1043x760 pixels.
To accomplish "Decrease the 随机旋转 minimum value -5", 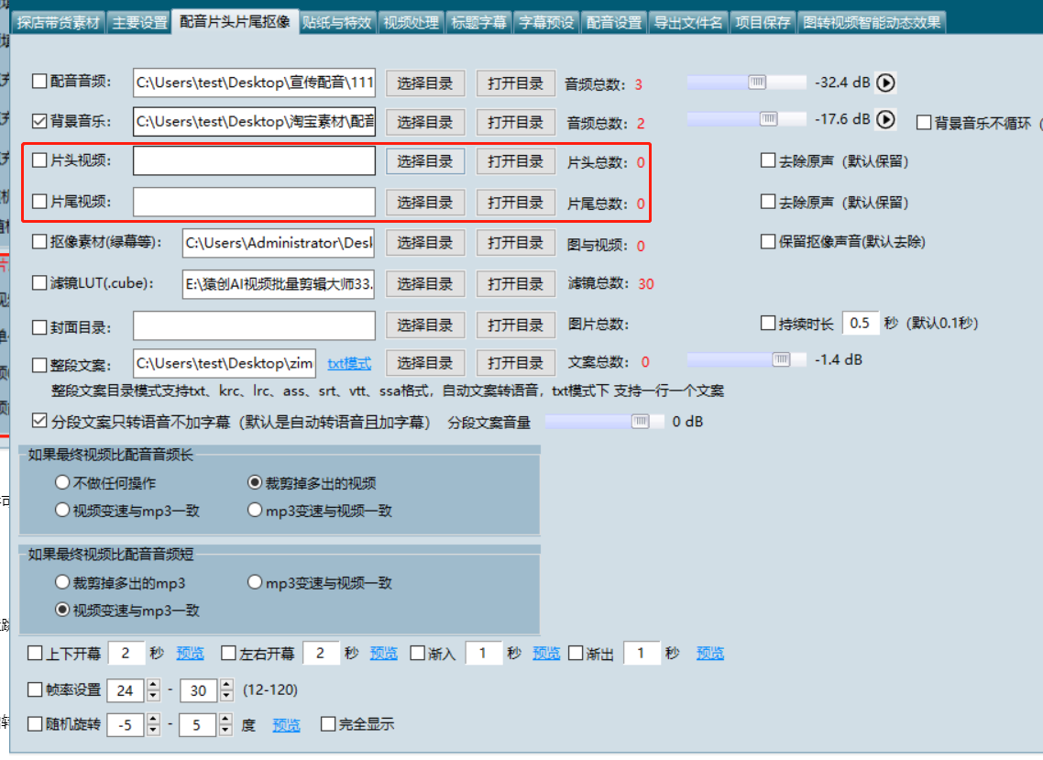I will pos(154,730).
